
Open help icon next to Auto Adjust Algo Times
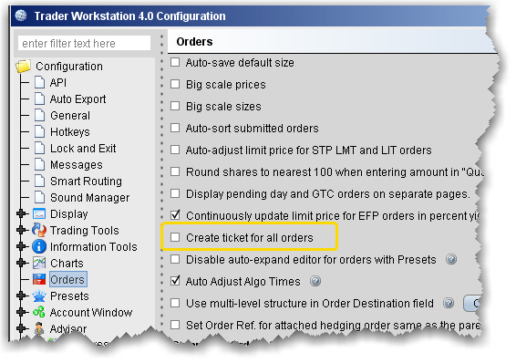click(x=315, y=281)
